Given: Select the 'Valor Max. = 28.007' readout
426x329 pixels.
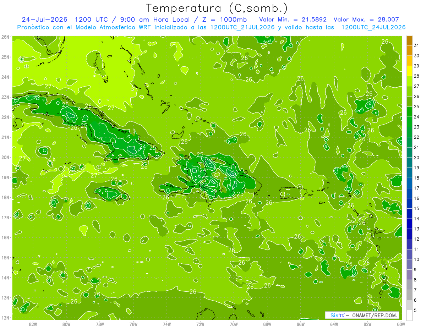Looking at the screenshot, I should click(x=366, y=20).
